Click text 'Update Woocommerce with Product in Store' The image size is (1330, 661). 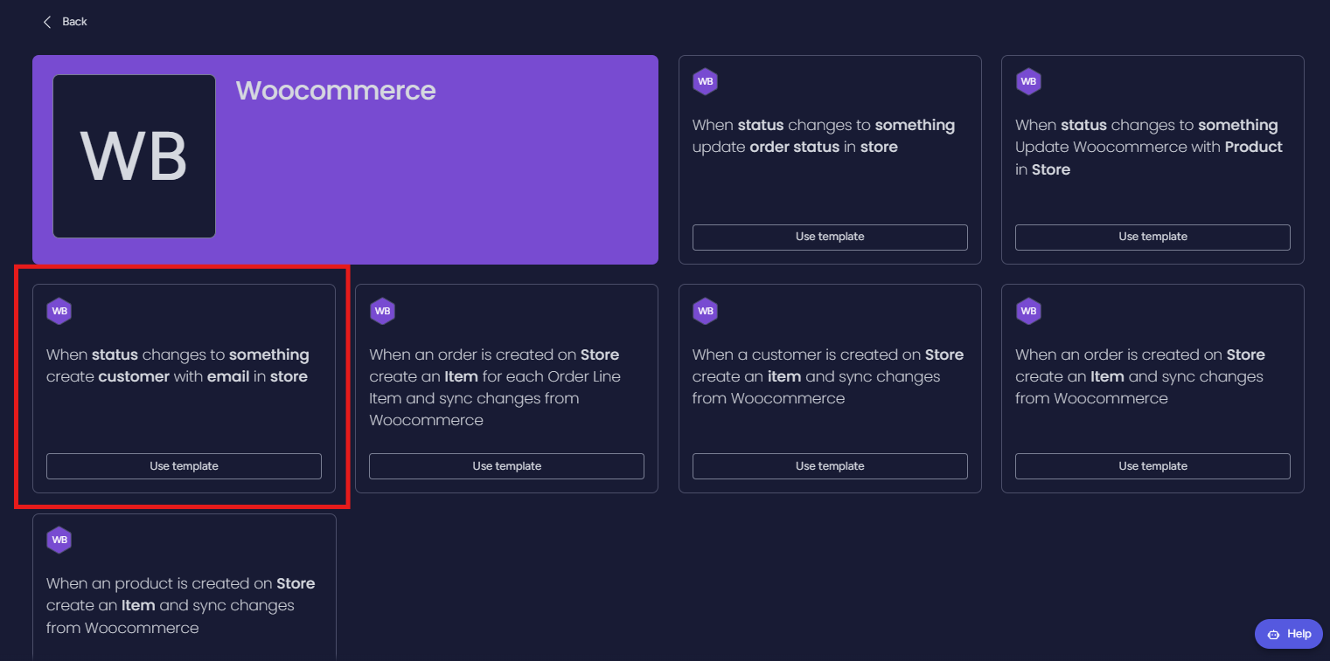pos(1149,158)
